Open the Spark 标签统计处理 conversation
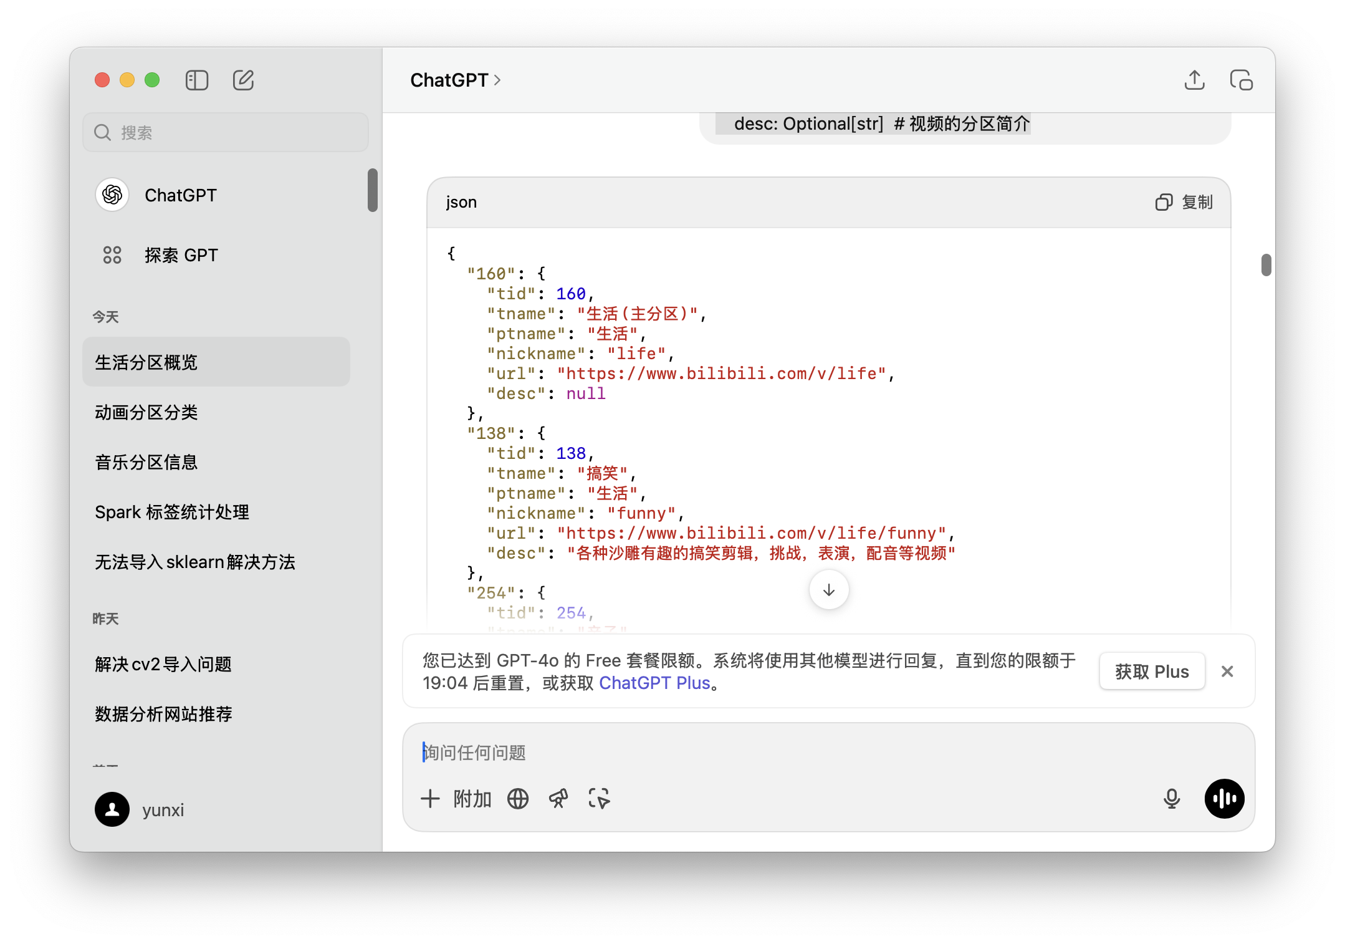 [216, 512]
